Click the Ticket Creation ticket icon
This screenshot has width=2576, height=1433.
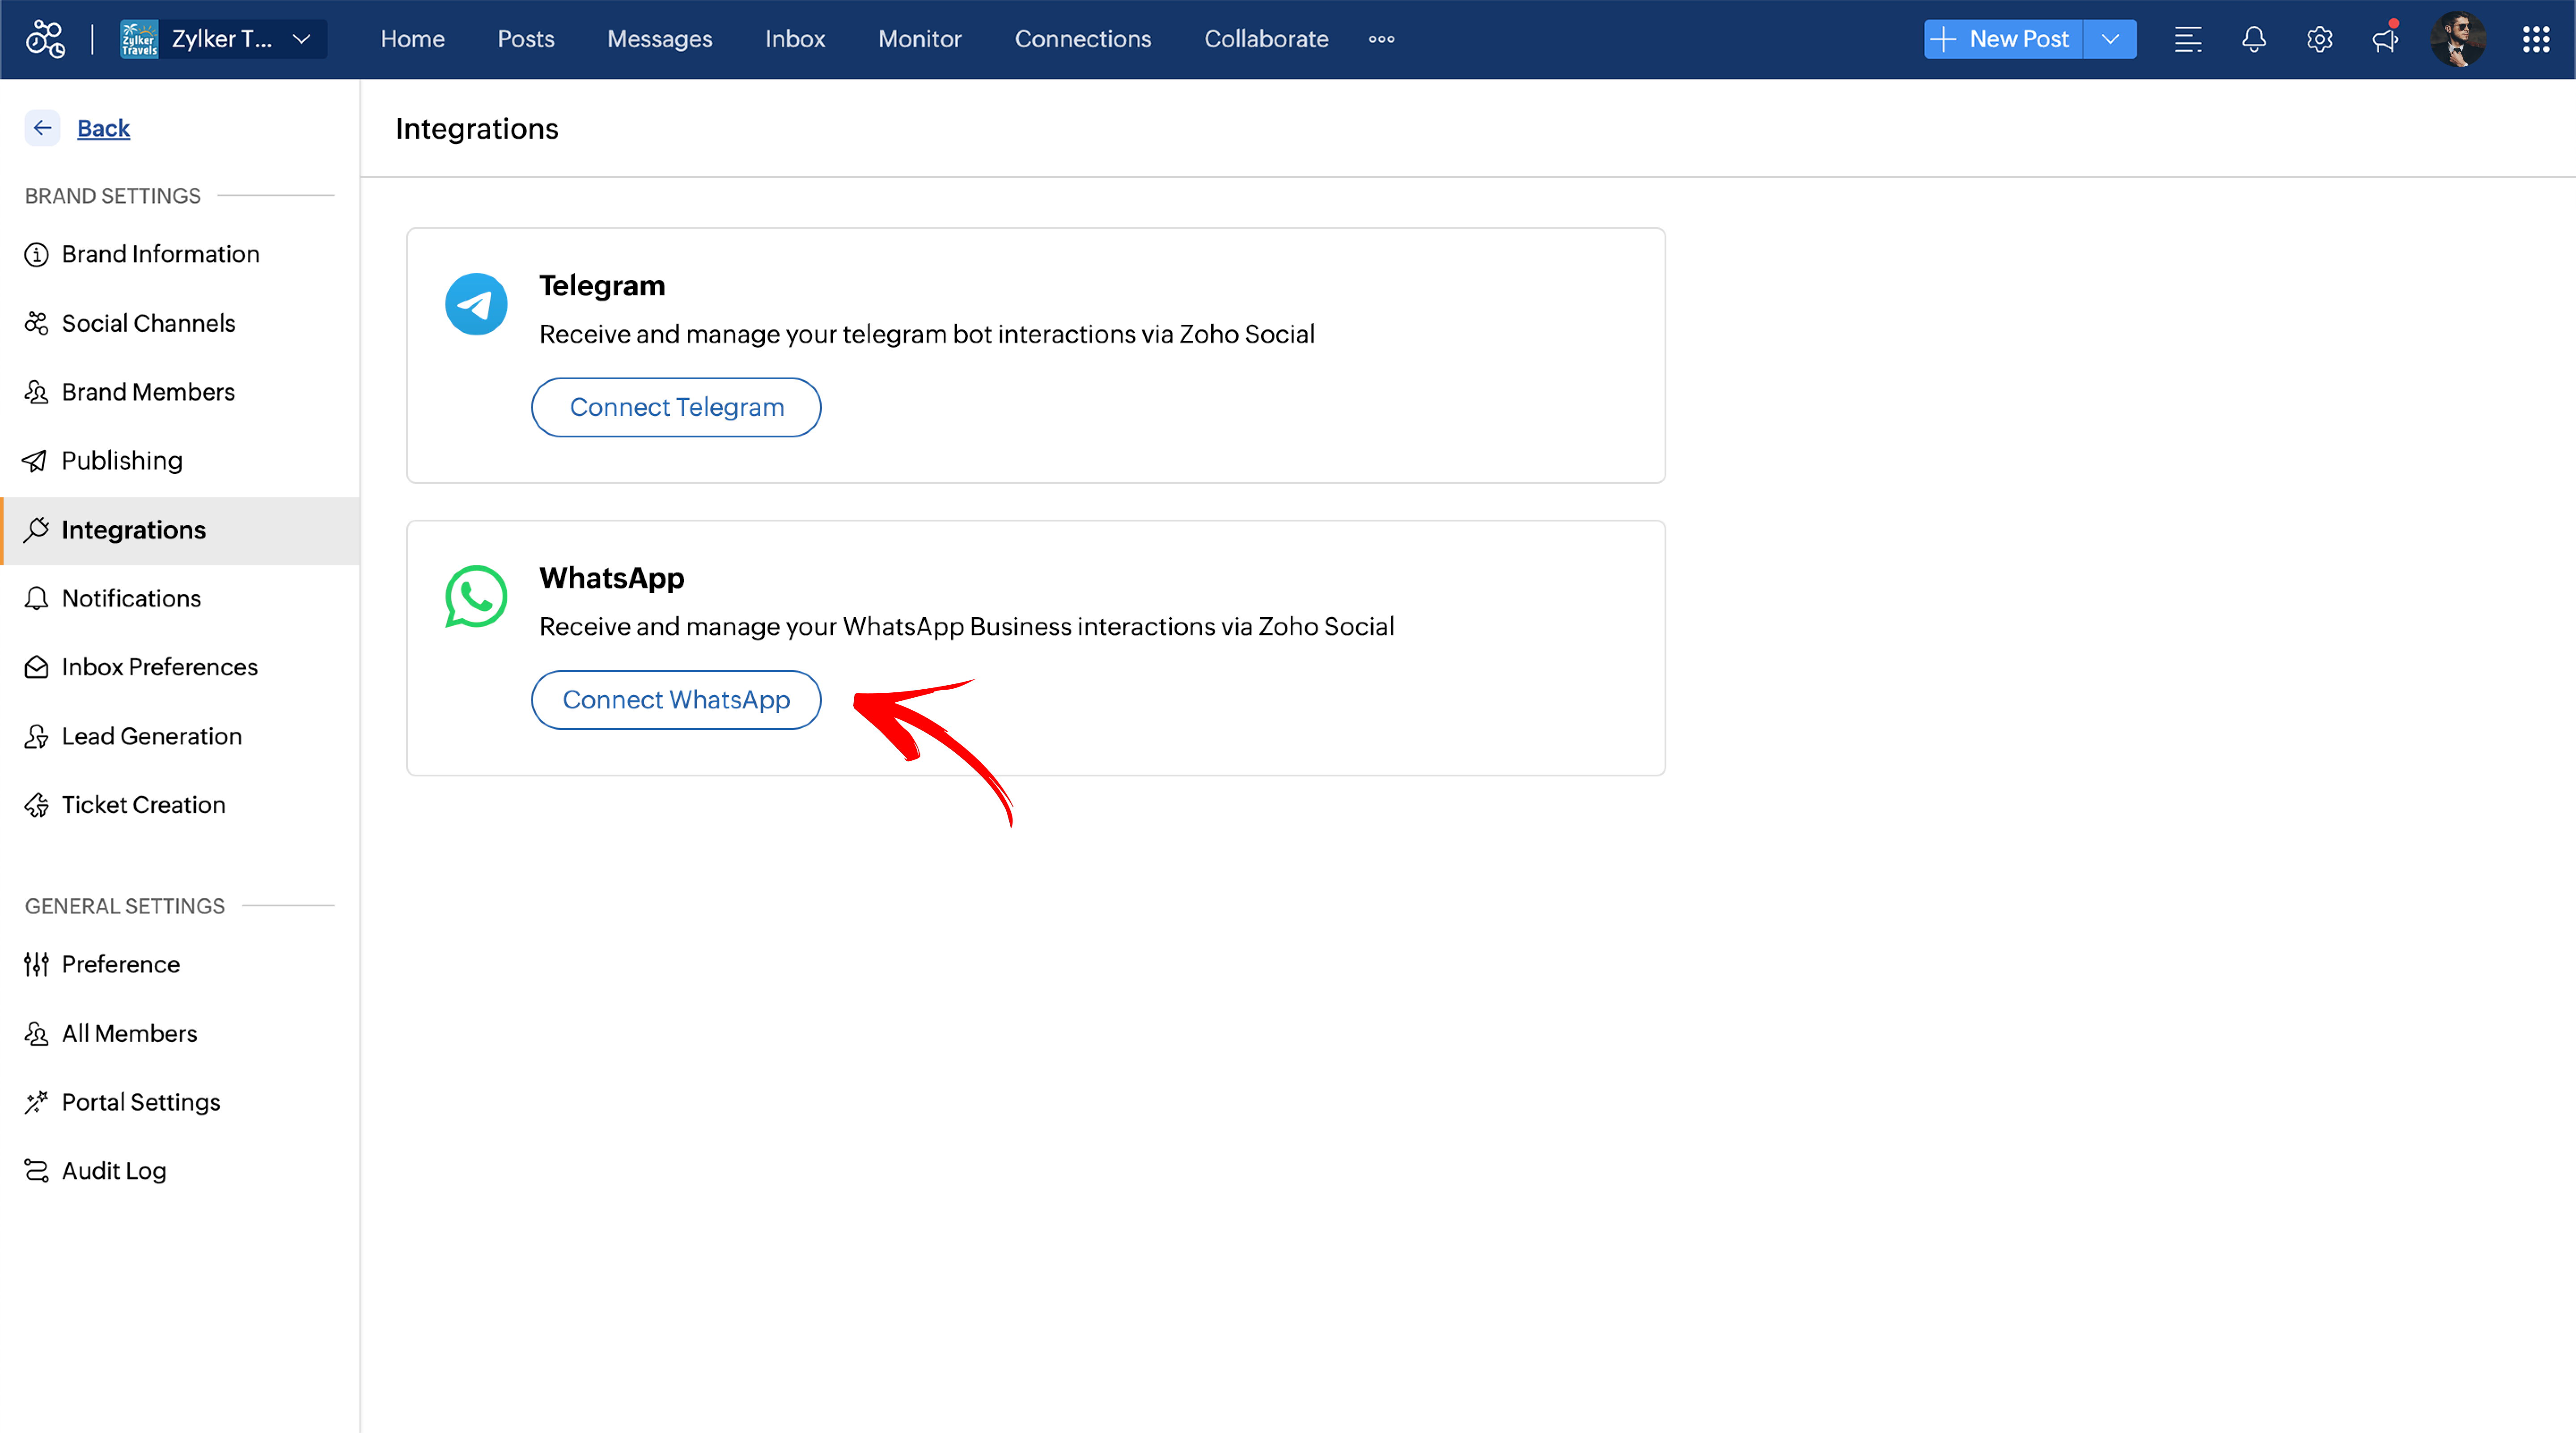tap(36, 805)
